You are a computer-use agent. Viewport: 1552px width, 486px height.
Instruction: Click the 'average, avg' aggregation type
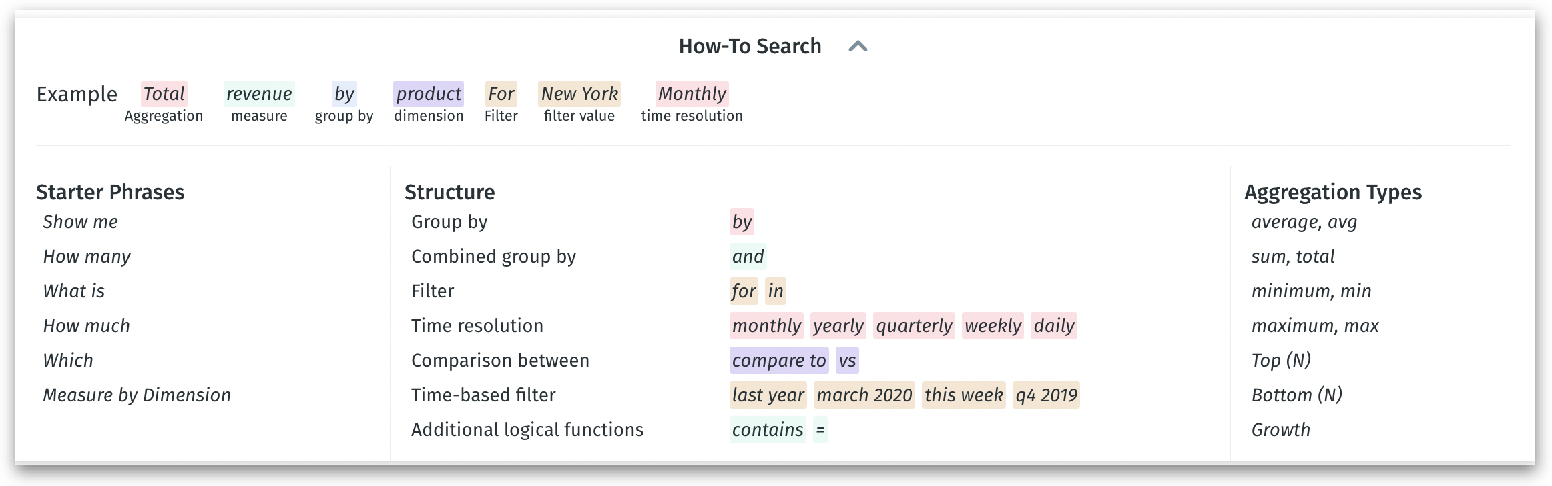click(x=1304, y=222)
